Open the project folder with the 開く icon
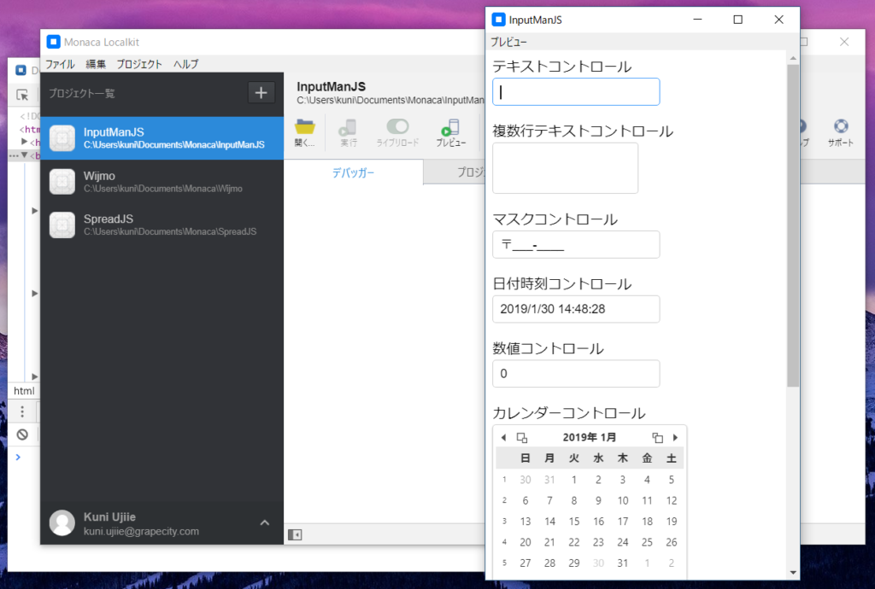 pos(305,132)
